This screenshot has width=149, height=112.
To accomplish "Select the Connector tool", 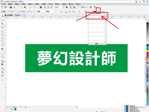I will coord(2,57).
